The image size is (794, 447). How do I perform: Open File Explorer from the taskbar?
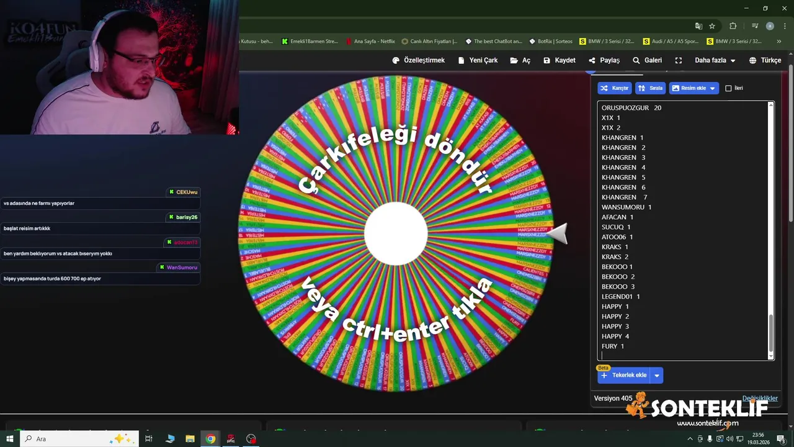pyautogui.click(x=190, y=439)
